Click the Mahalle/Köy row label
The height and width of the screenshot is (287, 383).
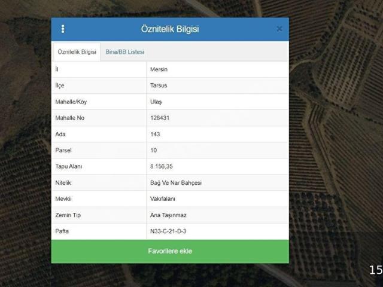(x=71, y=102)
